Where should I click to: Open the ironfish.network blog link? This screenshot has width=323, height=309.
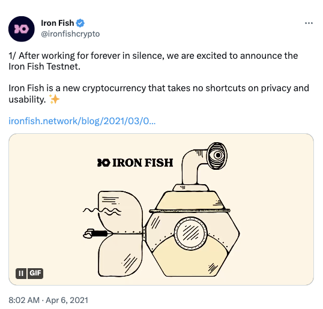coord(82,121)
